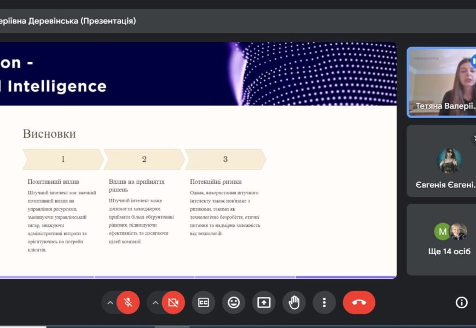Click slide arrow step number 3
The image size is (476, 328).
point(225,159)
